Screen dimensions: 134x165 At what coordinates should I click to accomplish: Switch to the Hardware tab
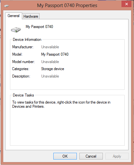coord(31,16)
